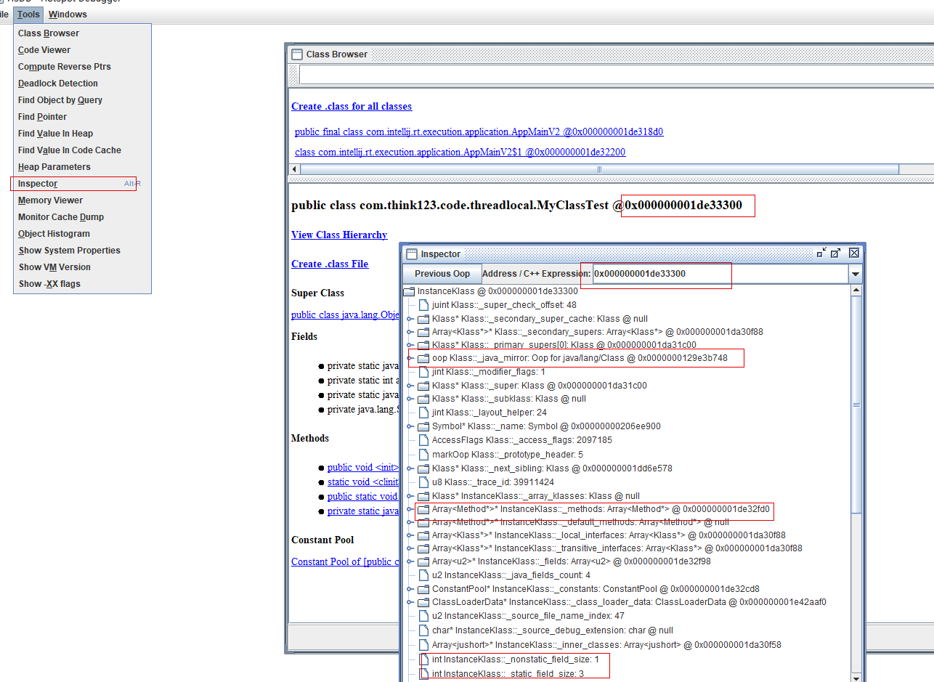Click the file icon beside _super_check_offset

pyautogui.click(x=424, y=305)
